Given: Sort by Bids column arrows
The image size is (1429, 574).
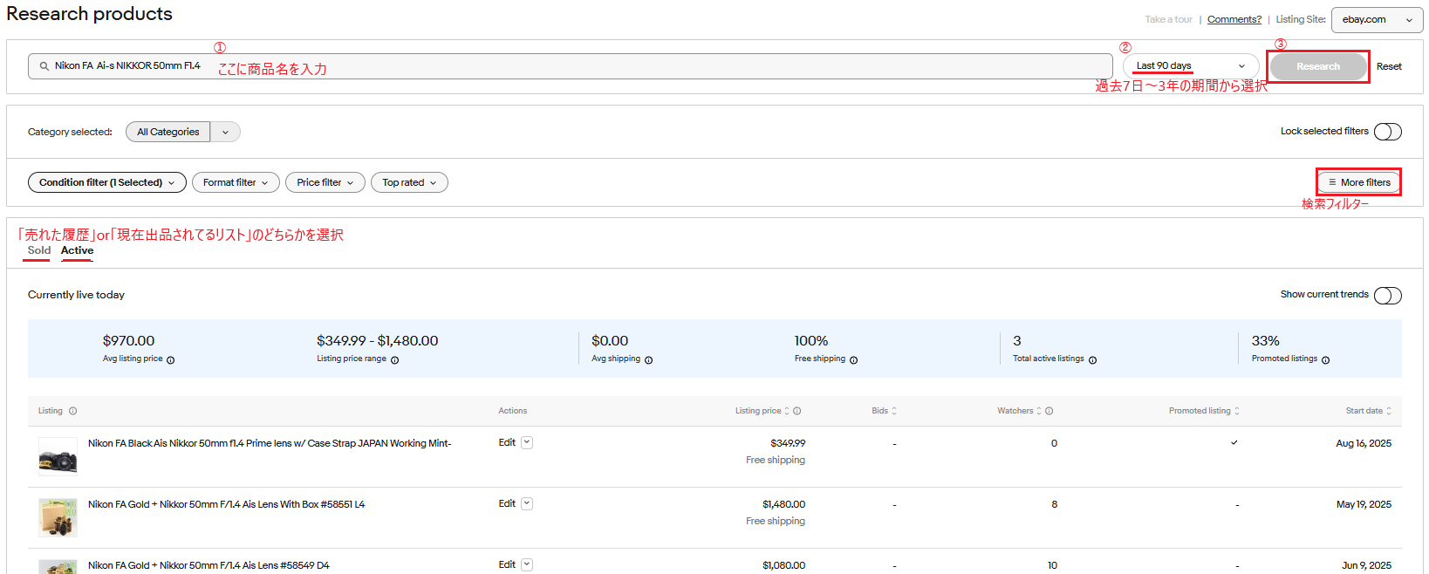Looking at the screenshot, I should pos(894,411).
